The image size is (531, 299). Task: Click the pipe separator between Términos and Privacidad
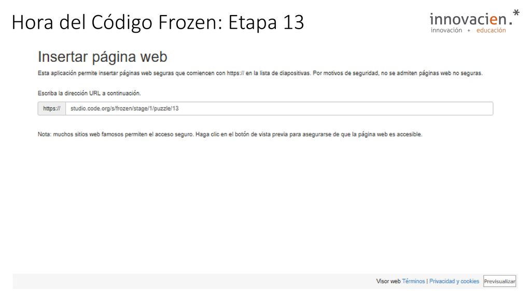(x=427, y=281)
